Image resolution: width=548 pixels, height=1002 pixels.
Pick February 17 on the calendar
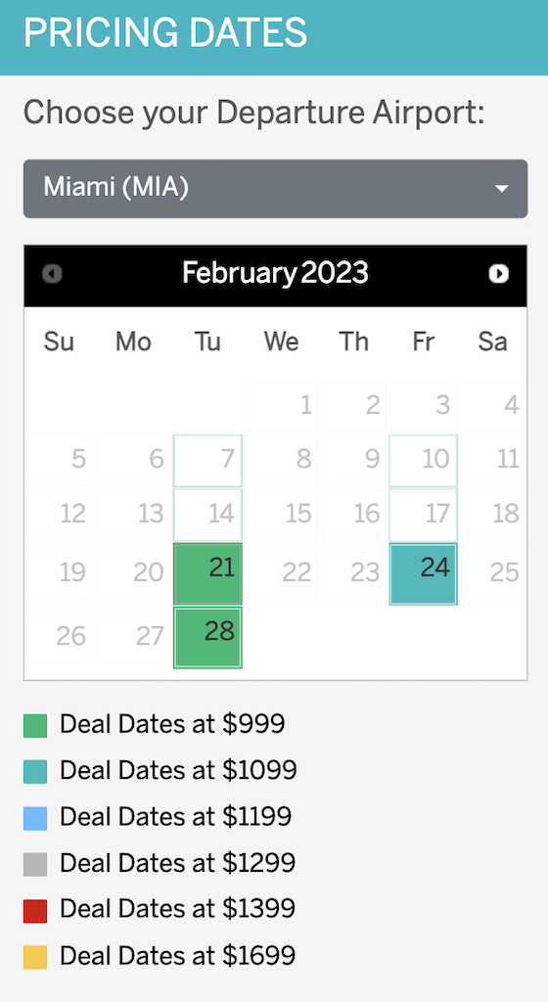point(424,514)
